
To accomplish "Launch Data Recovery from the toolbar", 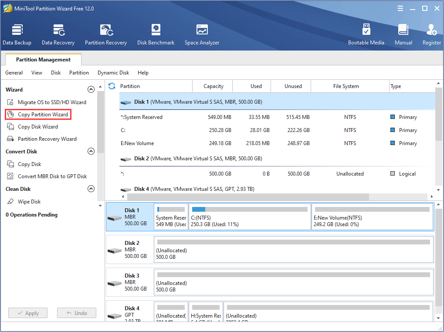I will [x=58, y=35].
